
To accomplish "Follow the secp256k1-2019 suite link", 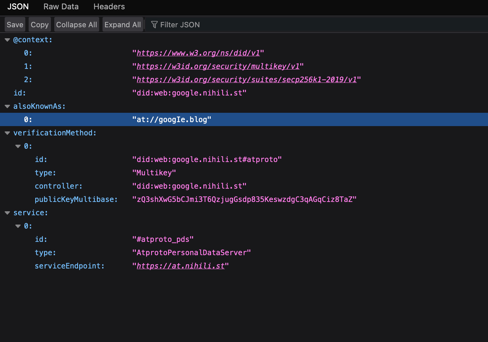I will (246, 80).
